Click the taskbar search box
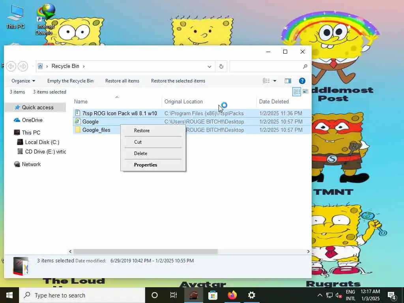The image size is (404, 303). (82, 295)
